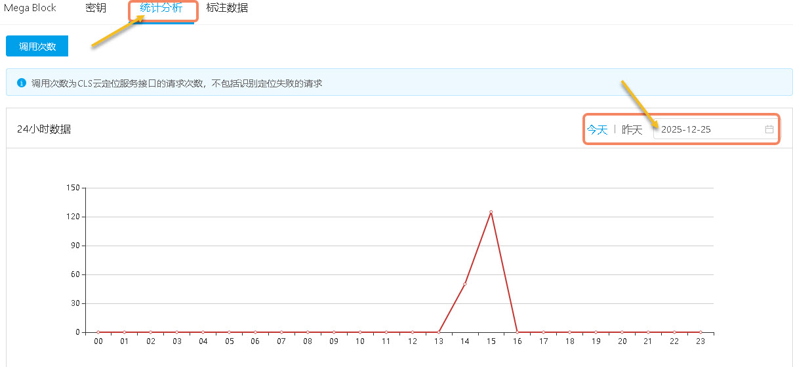Select the 统计分析 tab
Image resolution: width=793 pixels, height=367 pixels.
pos(161,9)
